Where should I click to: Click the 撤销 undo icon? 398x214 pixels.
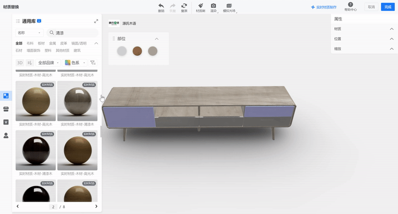click(161, 5)
